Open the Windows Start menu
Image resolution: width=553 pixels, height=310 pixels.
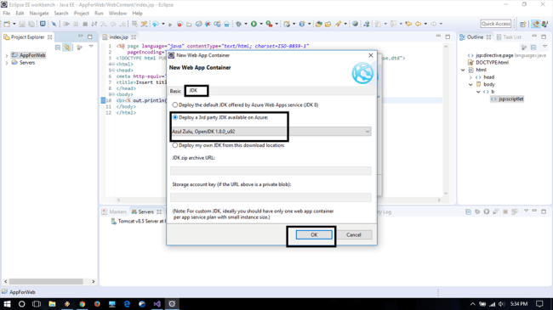[x=7, y=304]
